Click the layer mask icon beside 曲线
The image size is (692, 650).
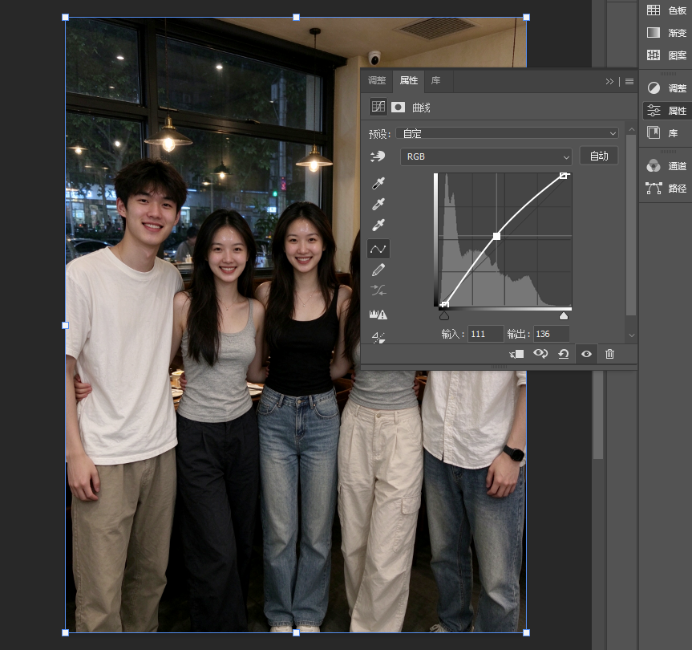[398, 108]
